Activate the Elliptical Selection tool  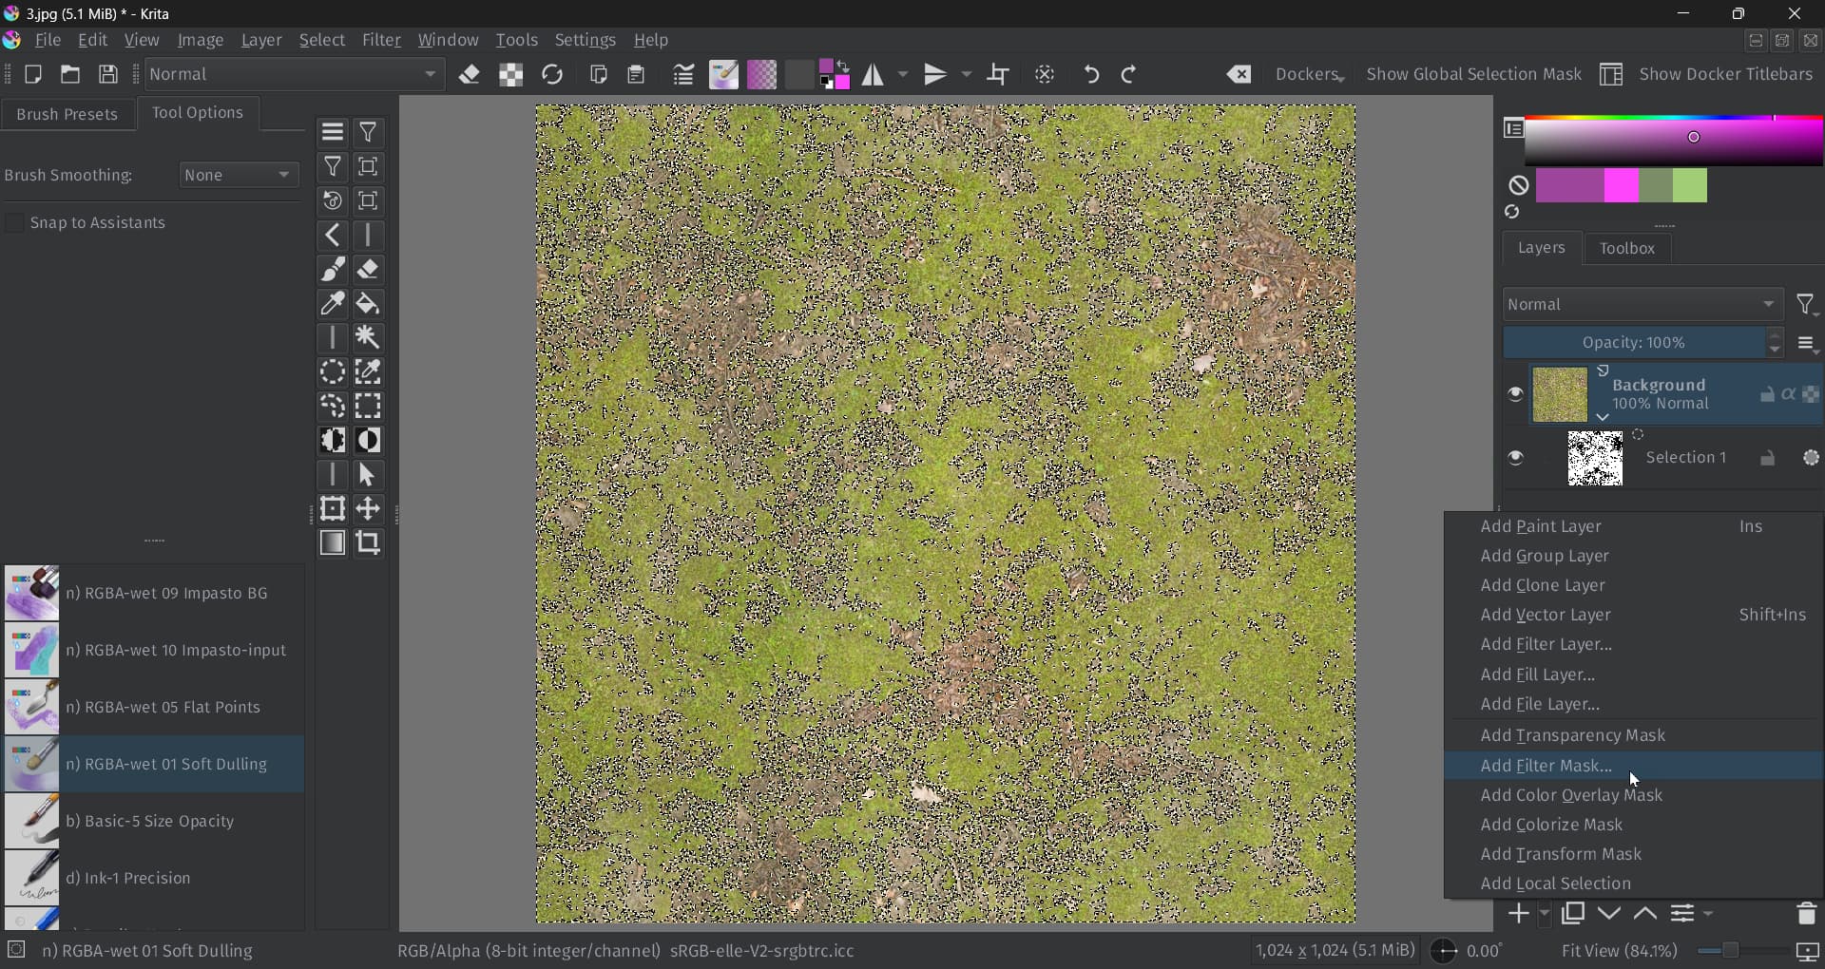(x=333, y=372)
